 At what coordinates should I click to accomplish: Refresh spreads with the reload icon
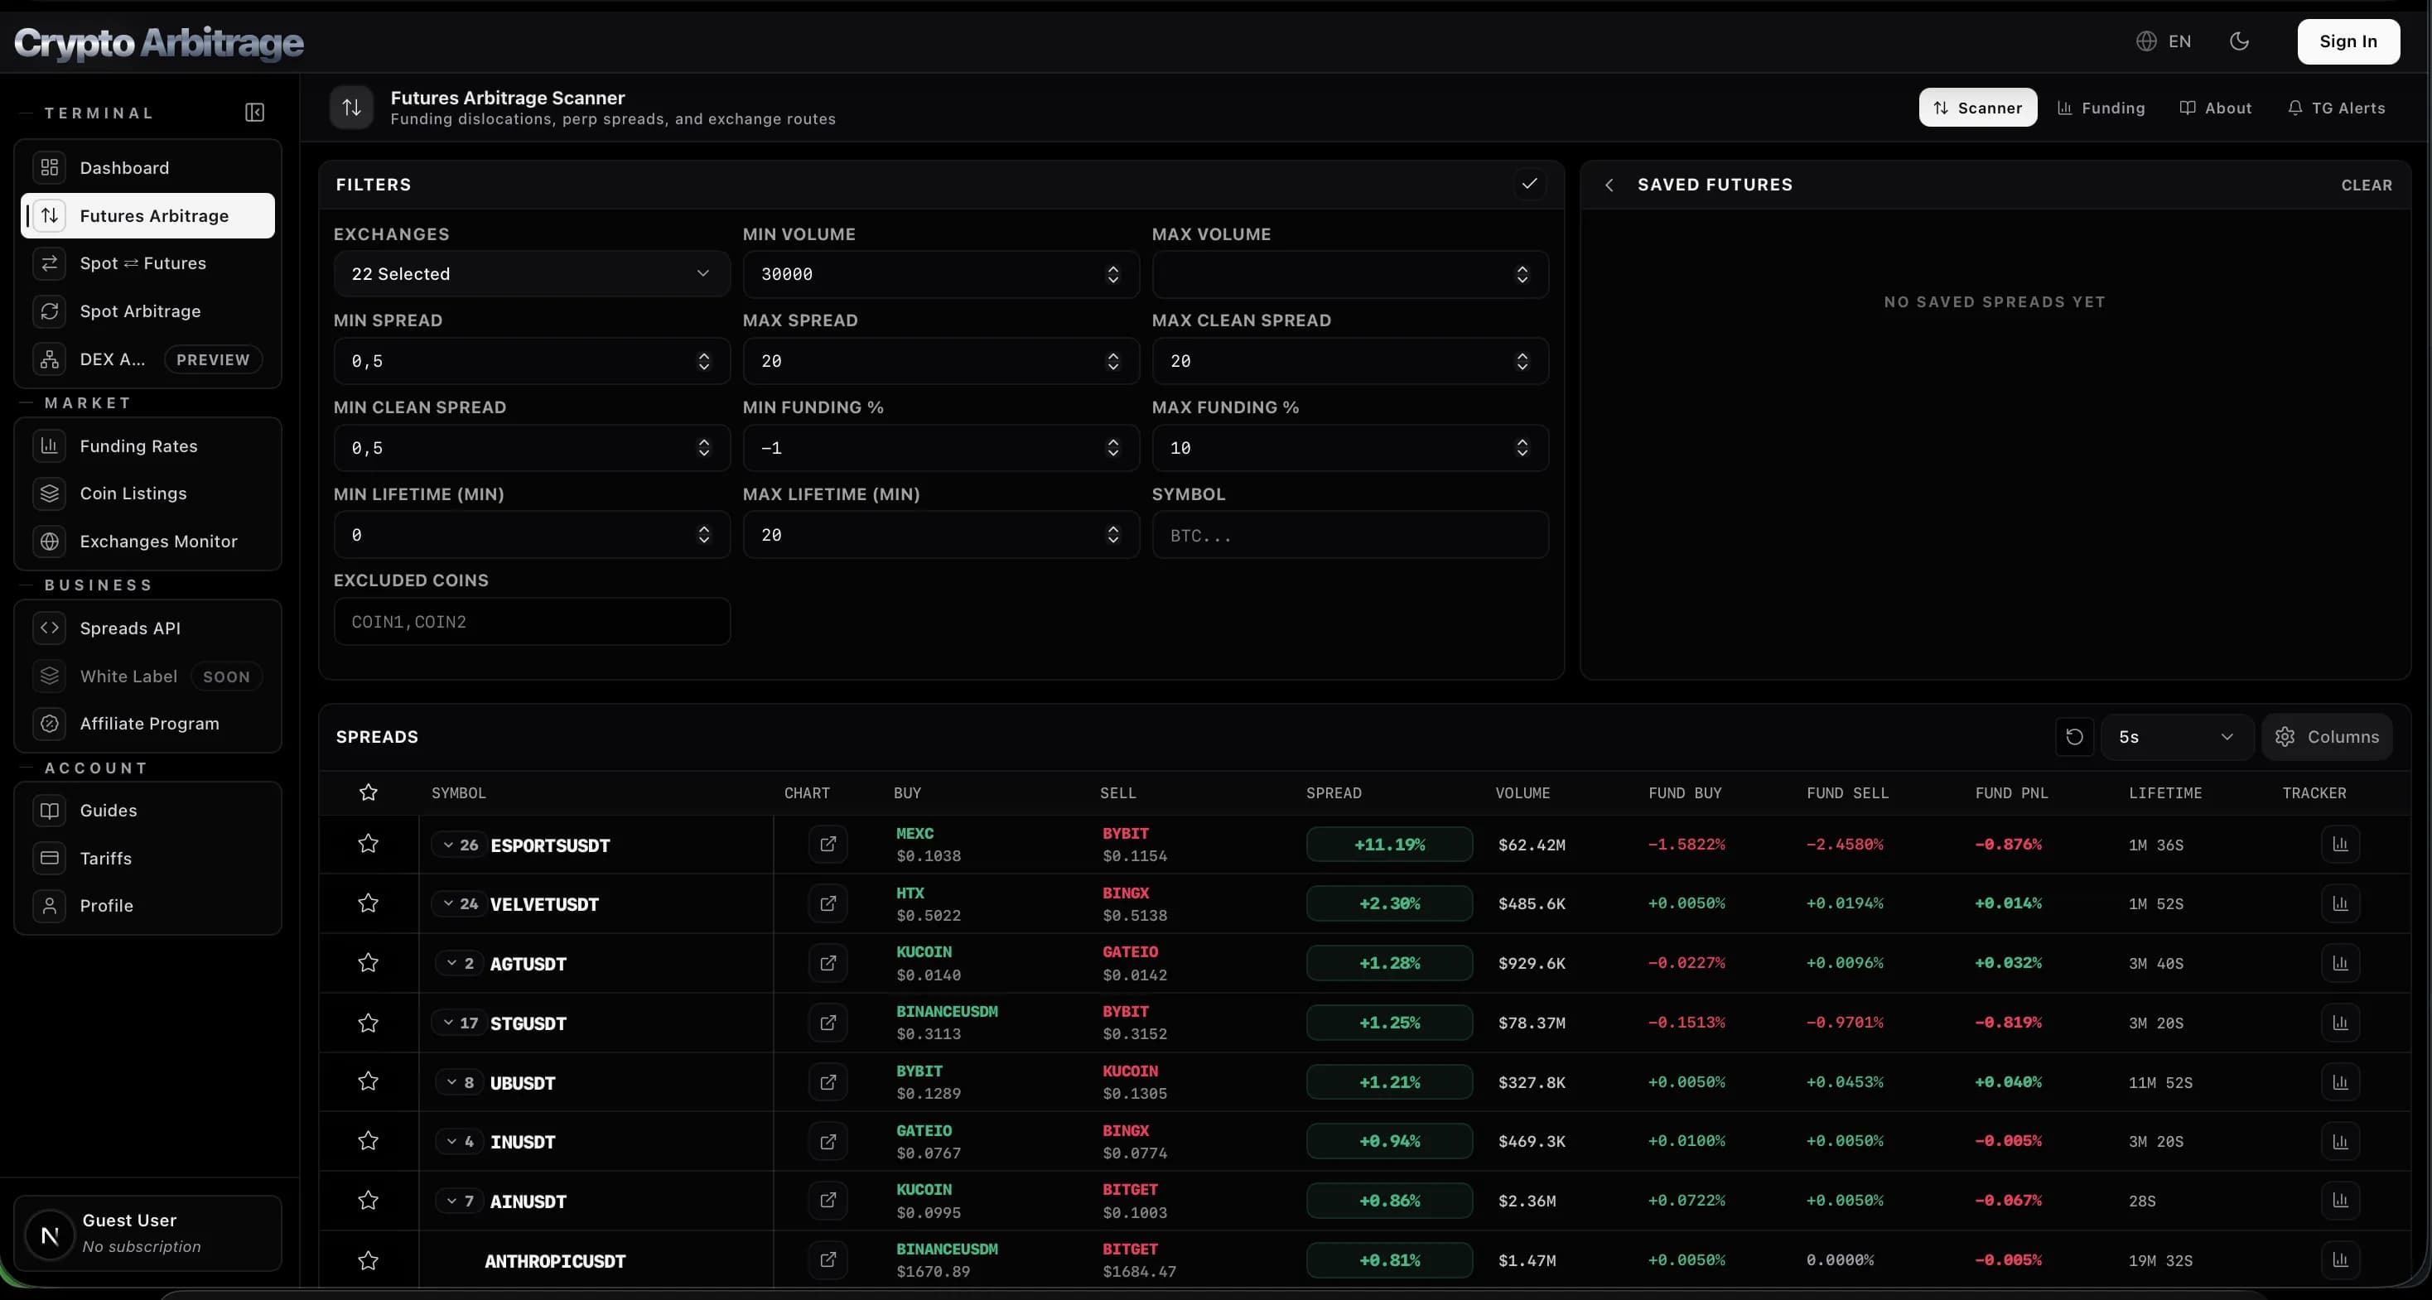(x=2074, y=736)
